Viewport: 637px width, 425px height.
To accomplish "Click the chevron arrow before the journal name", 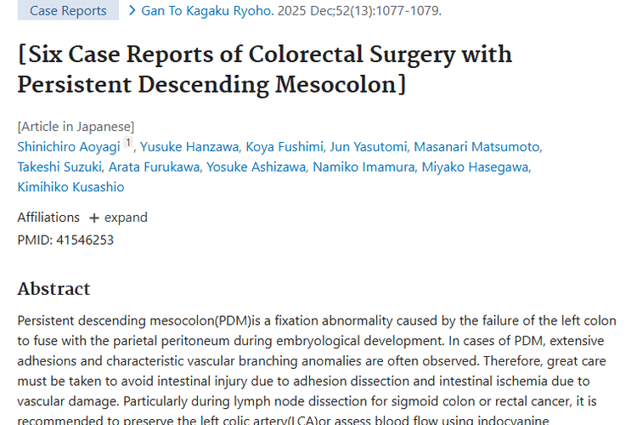I will coord(132,11).
